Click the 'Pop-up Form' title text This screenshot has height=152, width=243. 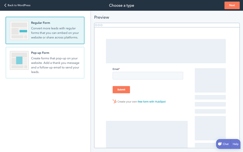tap(40, 53)
